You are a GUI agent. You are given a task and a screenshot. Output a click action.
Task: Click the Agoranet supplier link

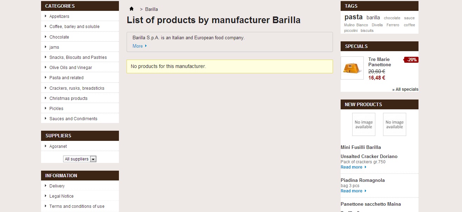pyautogui.click(x=58, y=146)
